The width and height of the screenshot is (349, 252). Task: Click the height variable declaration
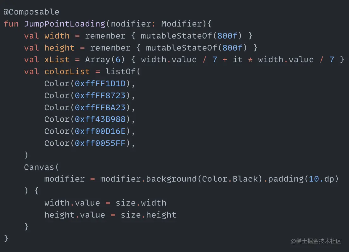click(x=59, y=48)
